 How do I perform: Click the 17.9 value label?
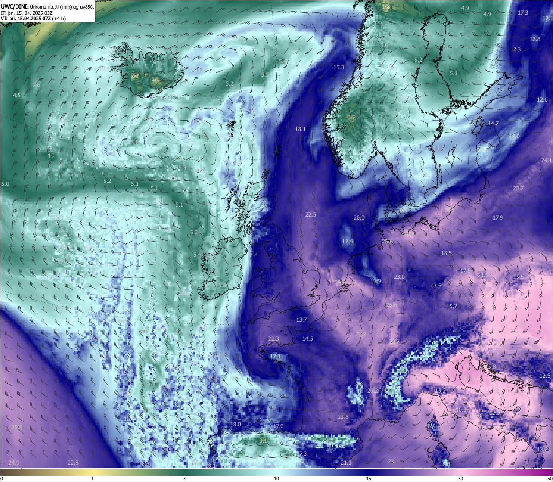498,217
